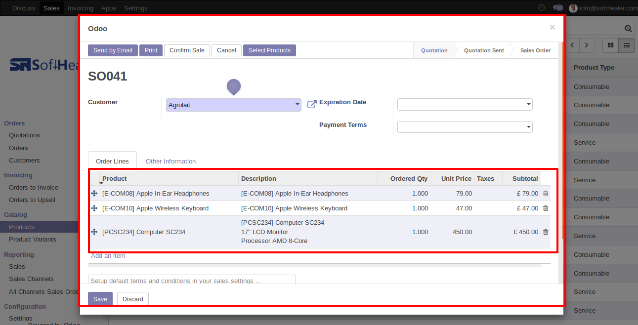Delete the Apple In-Ear Headphones order line
Viewport: 638px width, 325px height.
546,194
